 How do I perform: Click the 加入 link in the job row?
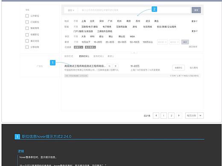(194, 68)
